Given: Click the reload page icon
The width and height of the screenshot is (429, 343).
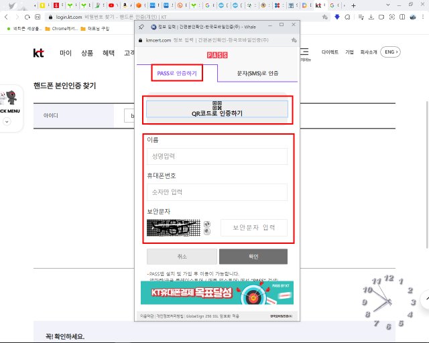Looking at the screenshot, I should coord(27,17).
